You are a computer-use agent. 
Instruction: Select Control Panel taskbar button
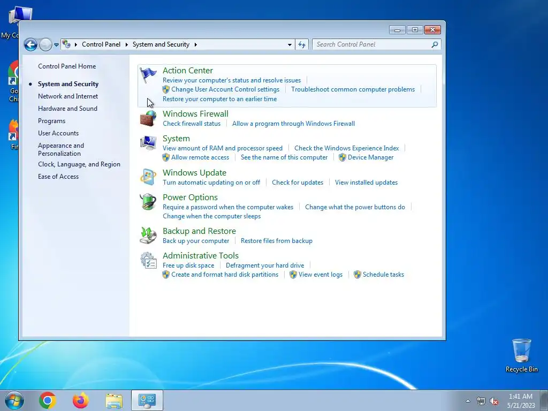coord(147,400)
